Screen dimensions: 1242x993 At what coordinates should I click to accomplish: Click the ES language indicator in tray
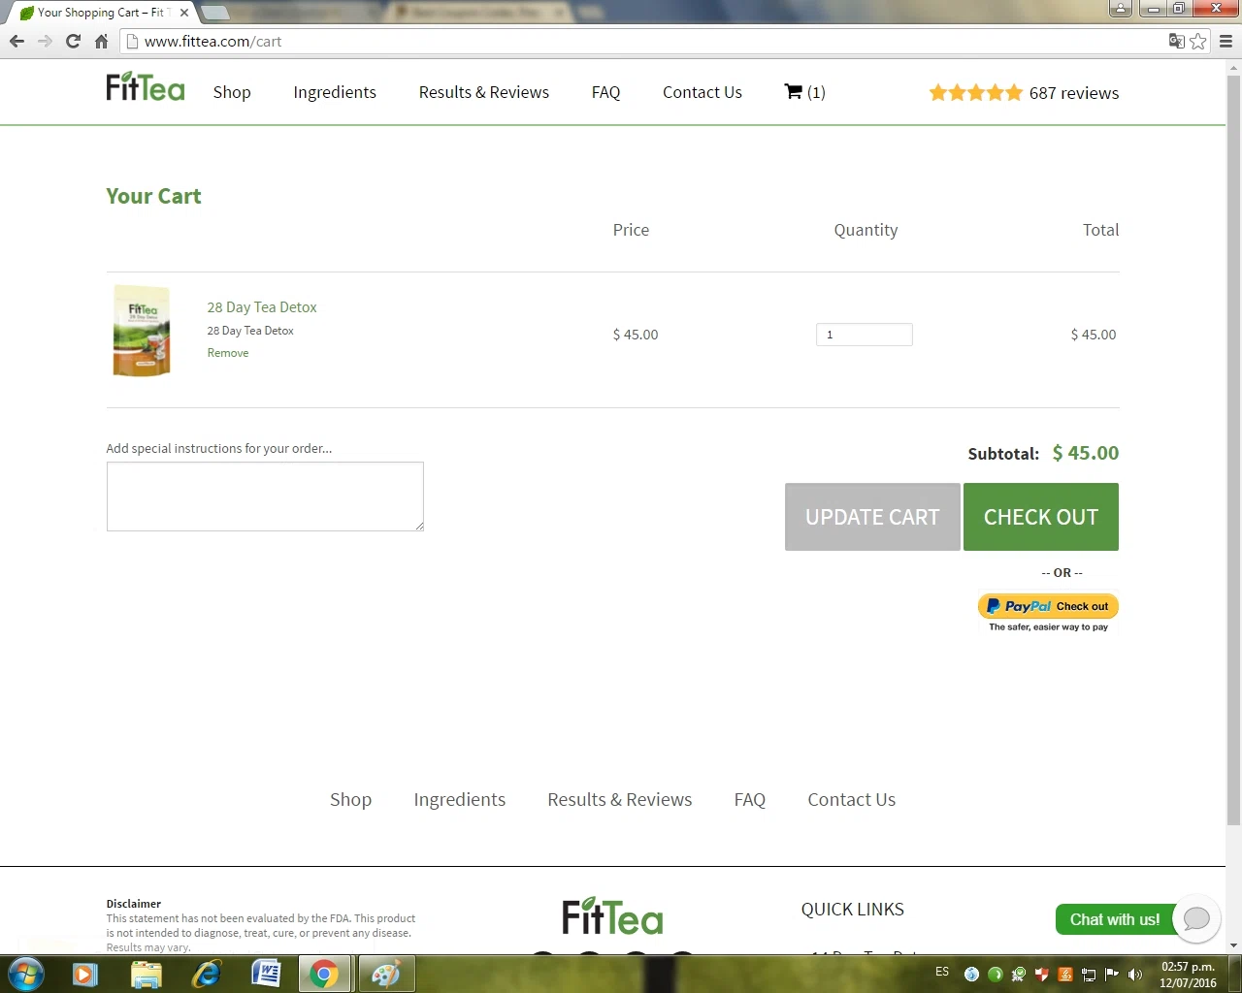942,972
